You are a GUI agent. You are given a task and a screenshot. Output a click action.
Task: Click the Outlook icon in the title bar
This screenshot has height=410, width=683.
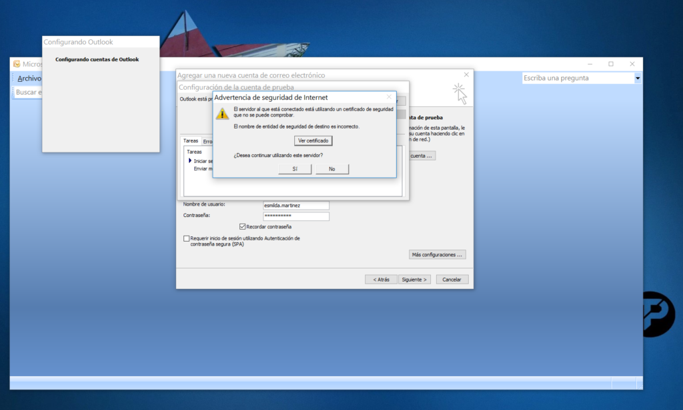point(17,64)
